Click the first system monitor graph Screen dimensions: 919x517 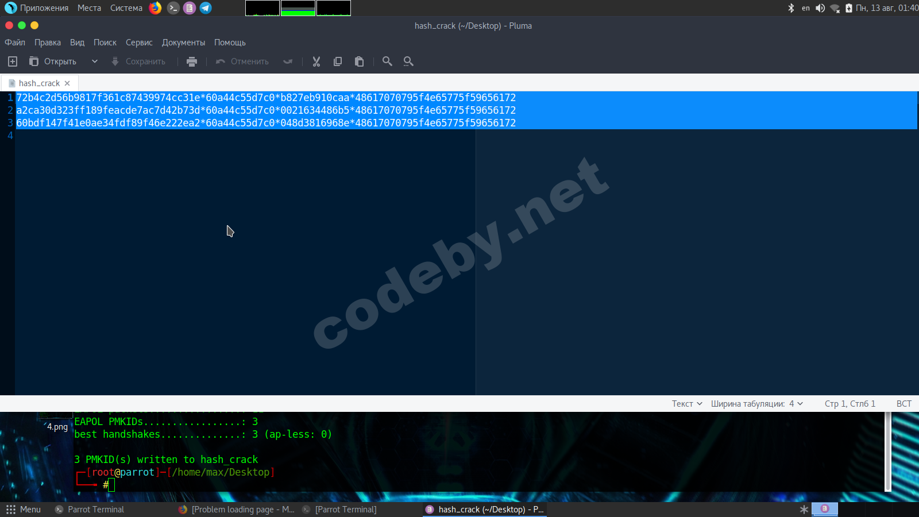262,8
